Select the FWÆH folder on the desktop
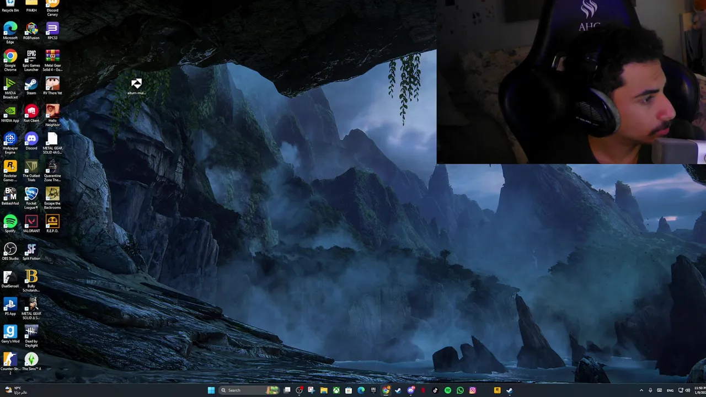The width and height of the screenshot is (706, 397). [x=31, y=6]
